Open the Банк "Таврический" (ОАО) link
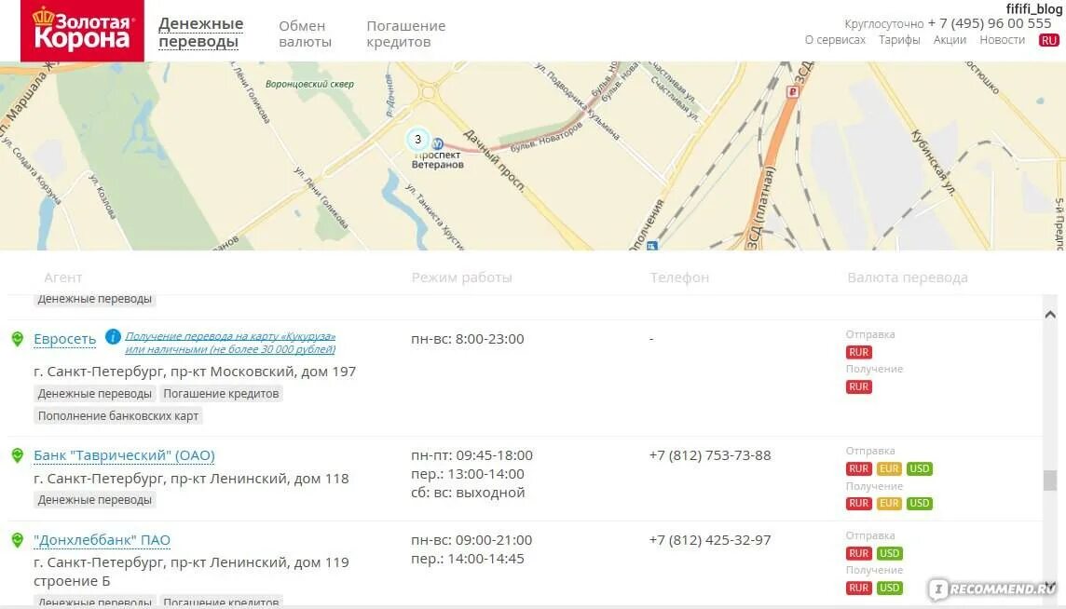The height and width of the screenshot is (609, 1066). [x=125, y=455]
